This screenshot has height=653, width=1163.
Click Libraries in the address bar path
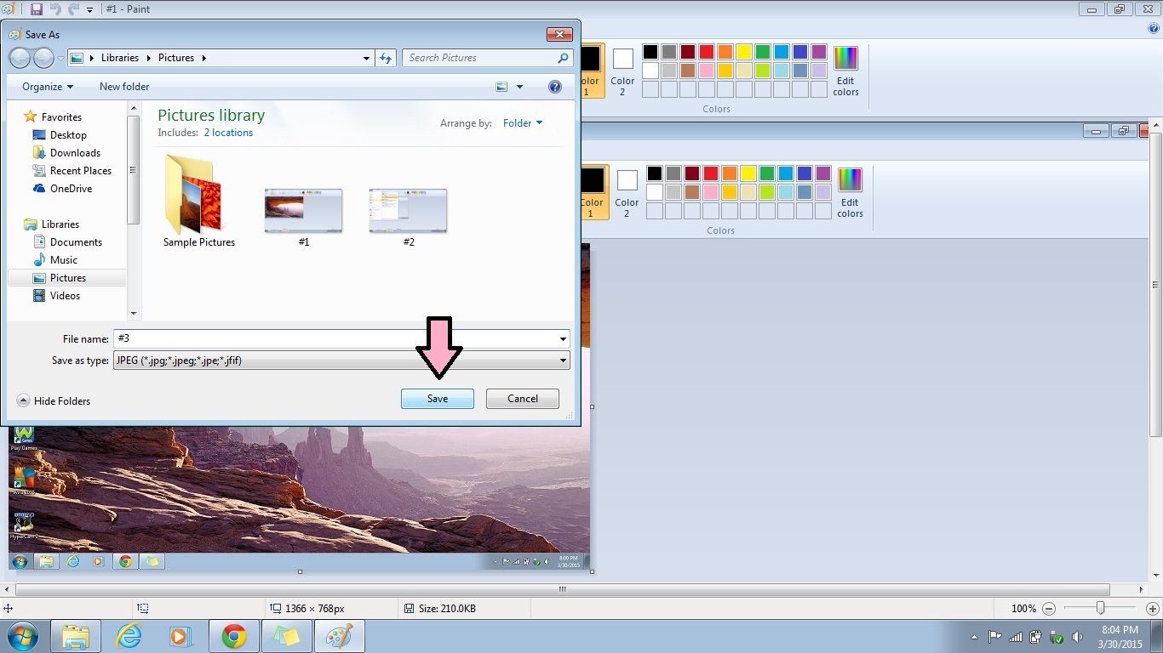tap(120, 58)
